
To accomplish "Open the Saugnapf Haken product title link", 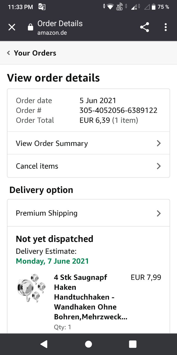I will (x=89, y=297).
